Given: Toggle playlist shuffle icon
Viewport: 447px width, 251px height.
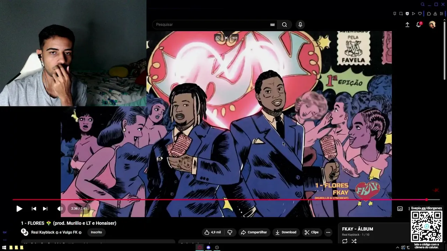Looking at the screenshot, I should pos(354,241).
